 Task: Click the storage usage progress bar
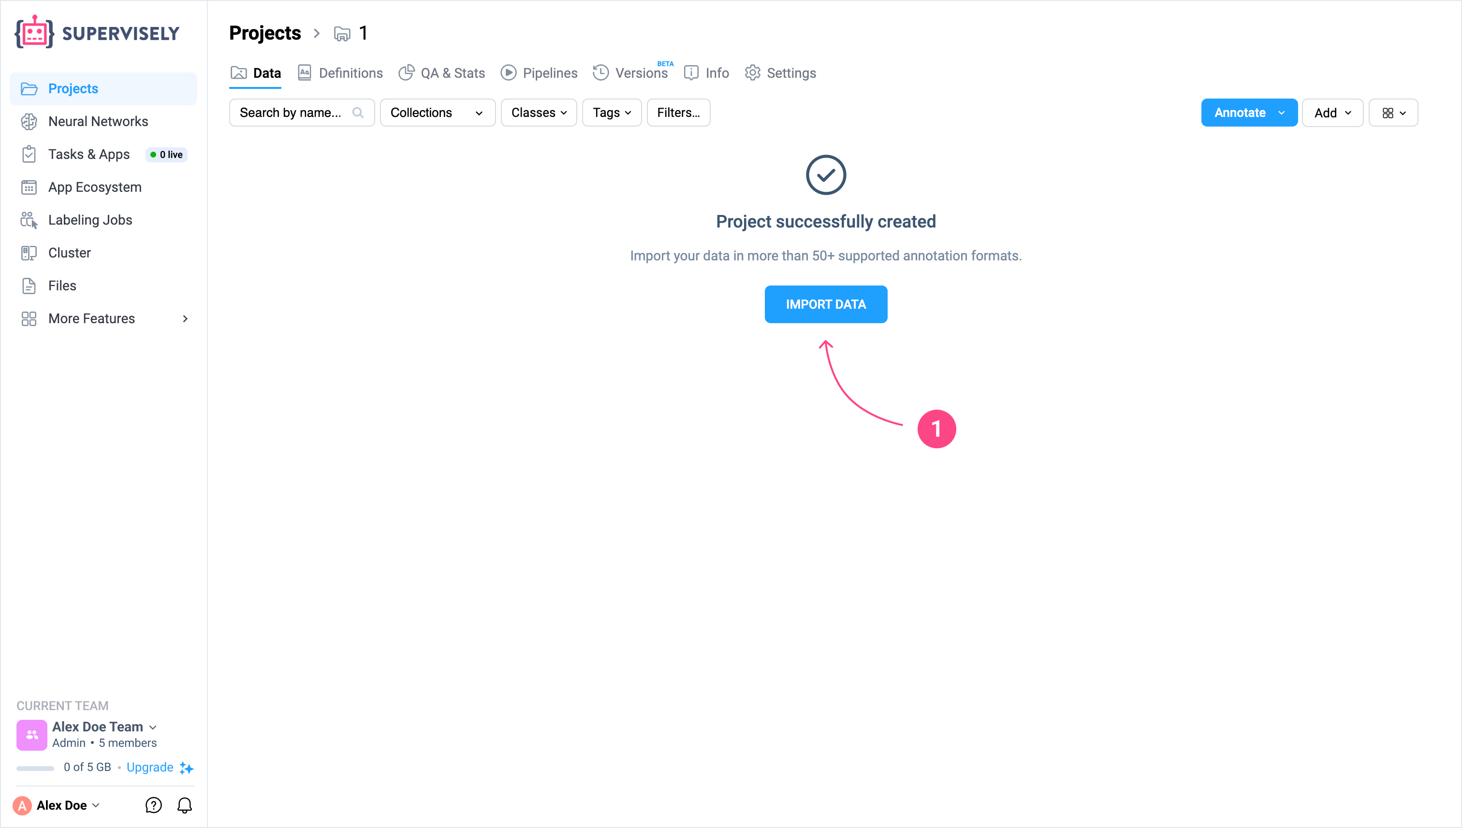[x=35, y=768]
